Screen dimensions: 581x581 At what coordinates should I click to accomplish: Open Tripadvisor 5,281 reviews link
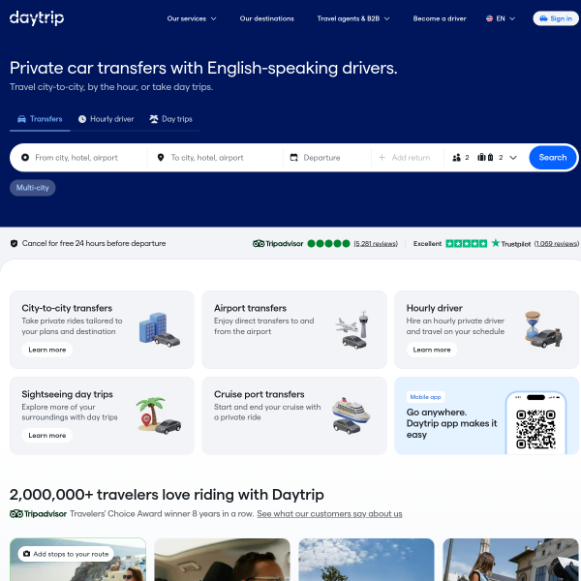pos(376,243)
